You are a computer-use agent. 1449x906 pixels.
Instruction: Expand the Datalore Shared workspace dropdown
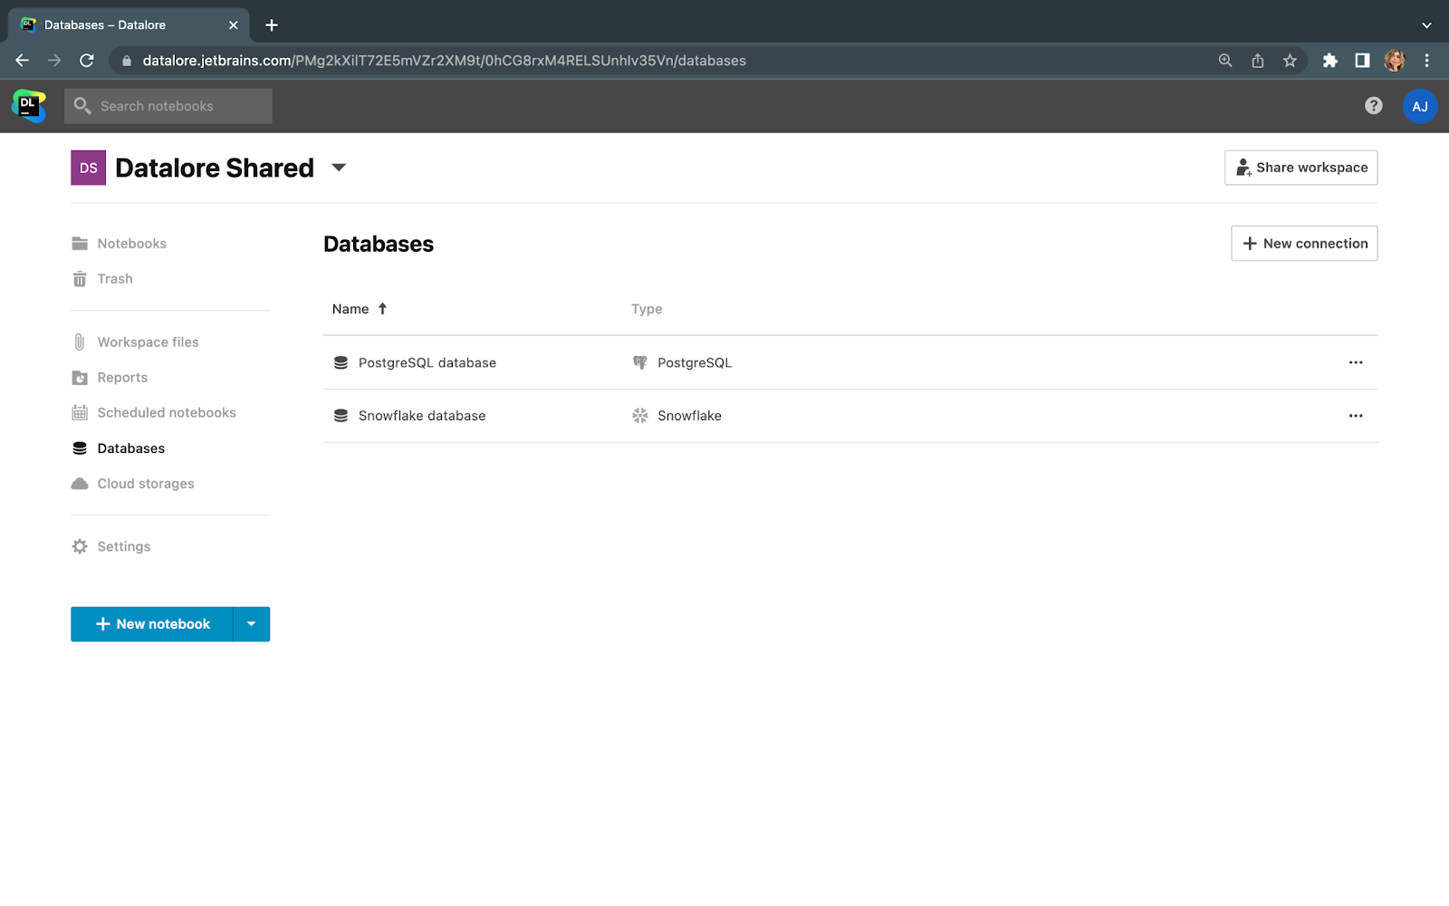coord(339,168)
